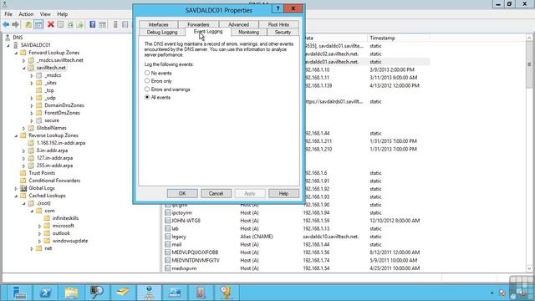The height and width of the screenshot is (301, 535).
Task: Expand the _msdcs.savilltech.net zone
Action: (24, 60)
